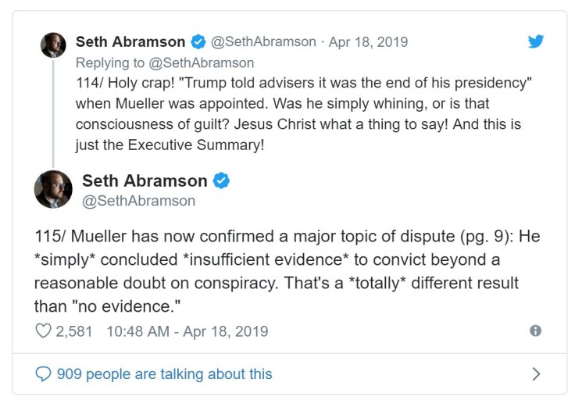Click the Twitter bird logo
This screenshot has width=575, height=404.
[x=535, y=41]
